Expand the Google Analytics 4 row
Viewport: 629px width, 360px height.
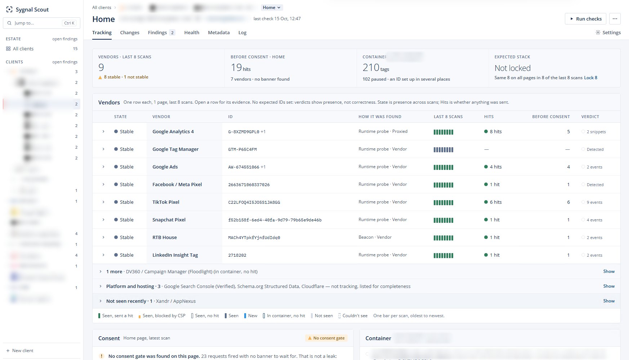click(x=103, y=131)
